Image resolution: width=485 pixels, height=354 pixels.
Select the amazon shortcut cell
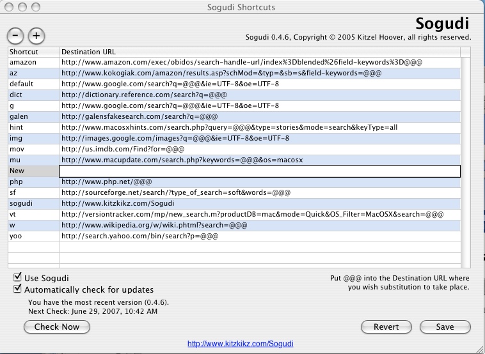(x=34, y=63)
